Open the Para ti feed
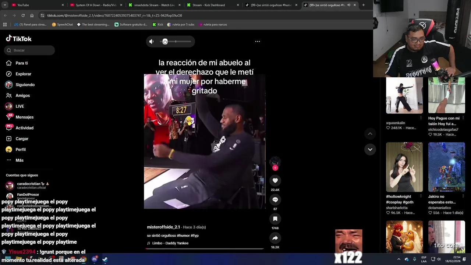This screenshot has width=471, height=265. pyautogui.click(x=17, y=63)
